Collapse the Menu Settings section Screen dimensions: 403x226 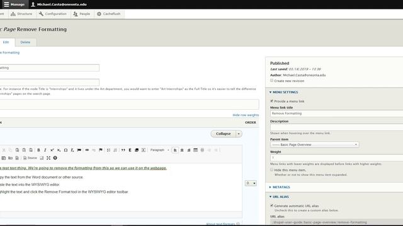(x=284, y=92)
